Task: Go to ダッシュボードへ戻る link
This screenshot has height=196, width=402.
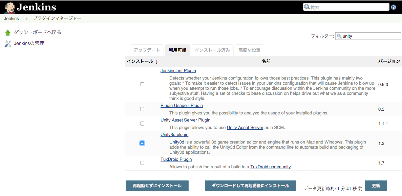Action: click(38, 32)
